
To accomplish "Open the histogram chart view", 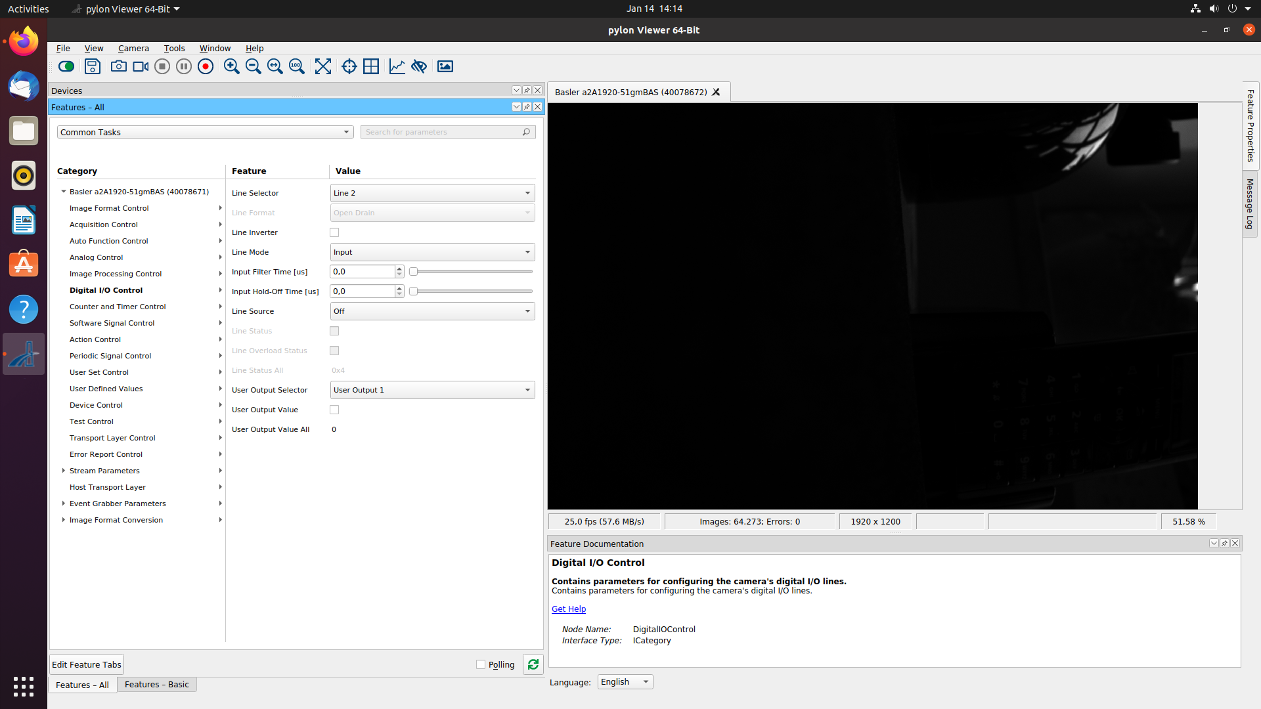I will point(397,66).
